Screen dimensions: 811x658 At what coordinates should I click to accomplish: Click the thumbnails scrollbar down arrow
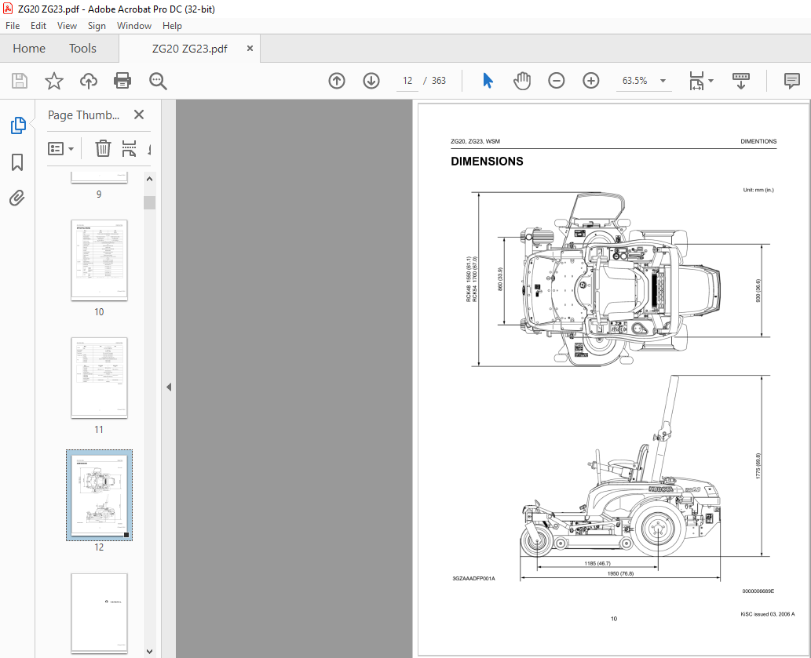pyautogui.click(x=149, y=652)
